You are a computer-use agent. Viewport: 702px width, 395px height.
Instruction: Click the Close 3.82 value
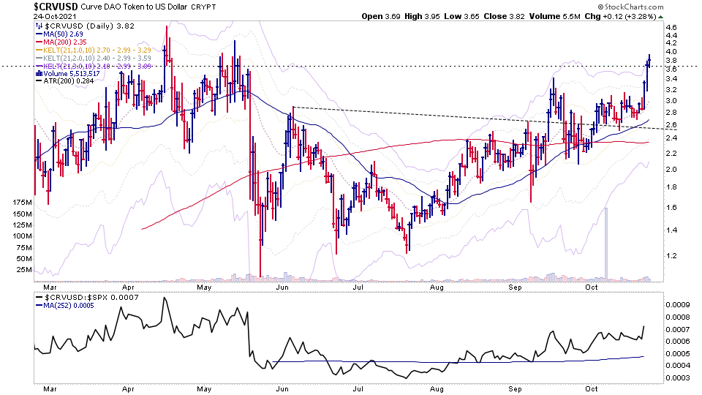[x=504, y=17]
